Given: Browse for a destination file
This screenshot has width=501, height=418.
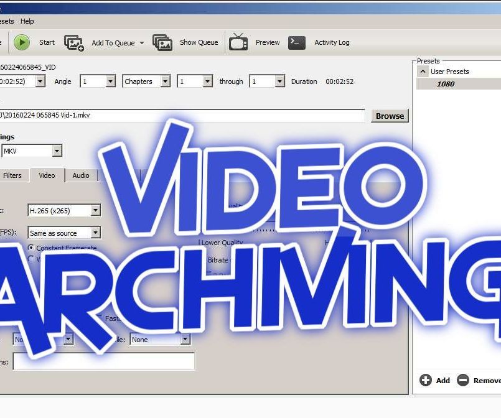Looking at the screenshot, I should [x=390, y=116].
